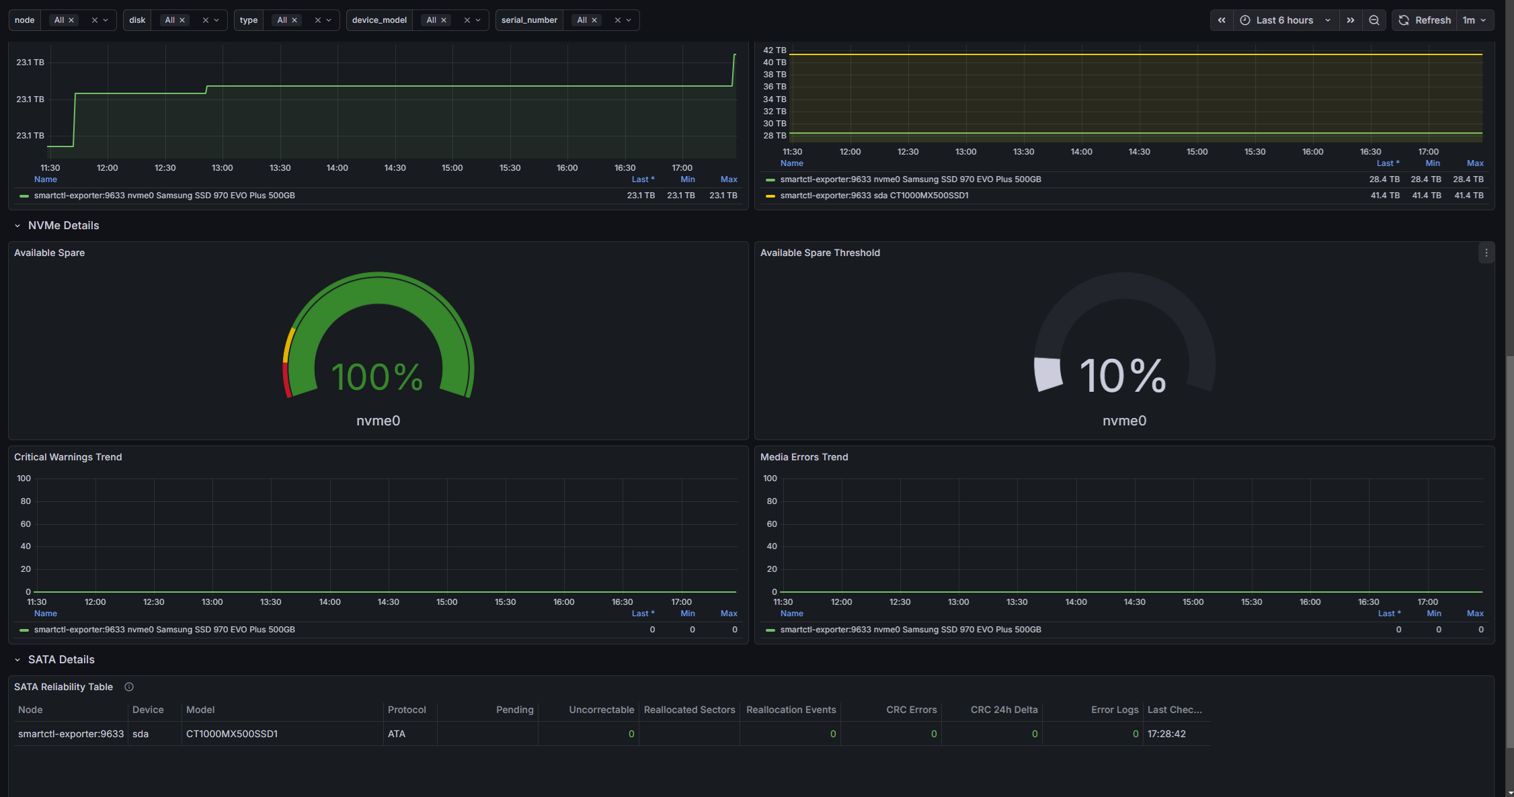Image resolution: width=1514 pixels, height=797 pixels.
Task: Zoom out the time range
Action: pyautogui.click(x=1374, y=20)
